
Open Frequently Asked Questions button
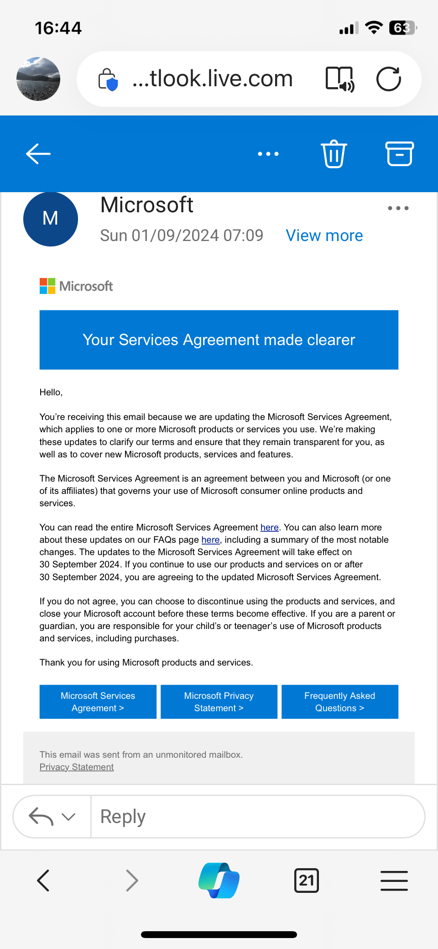tap(340, 702)
